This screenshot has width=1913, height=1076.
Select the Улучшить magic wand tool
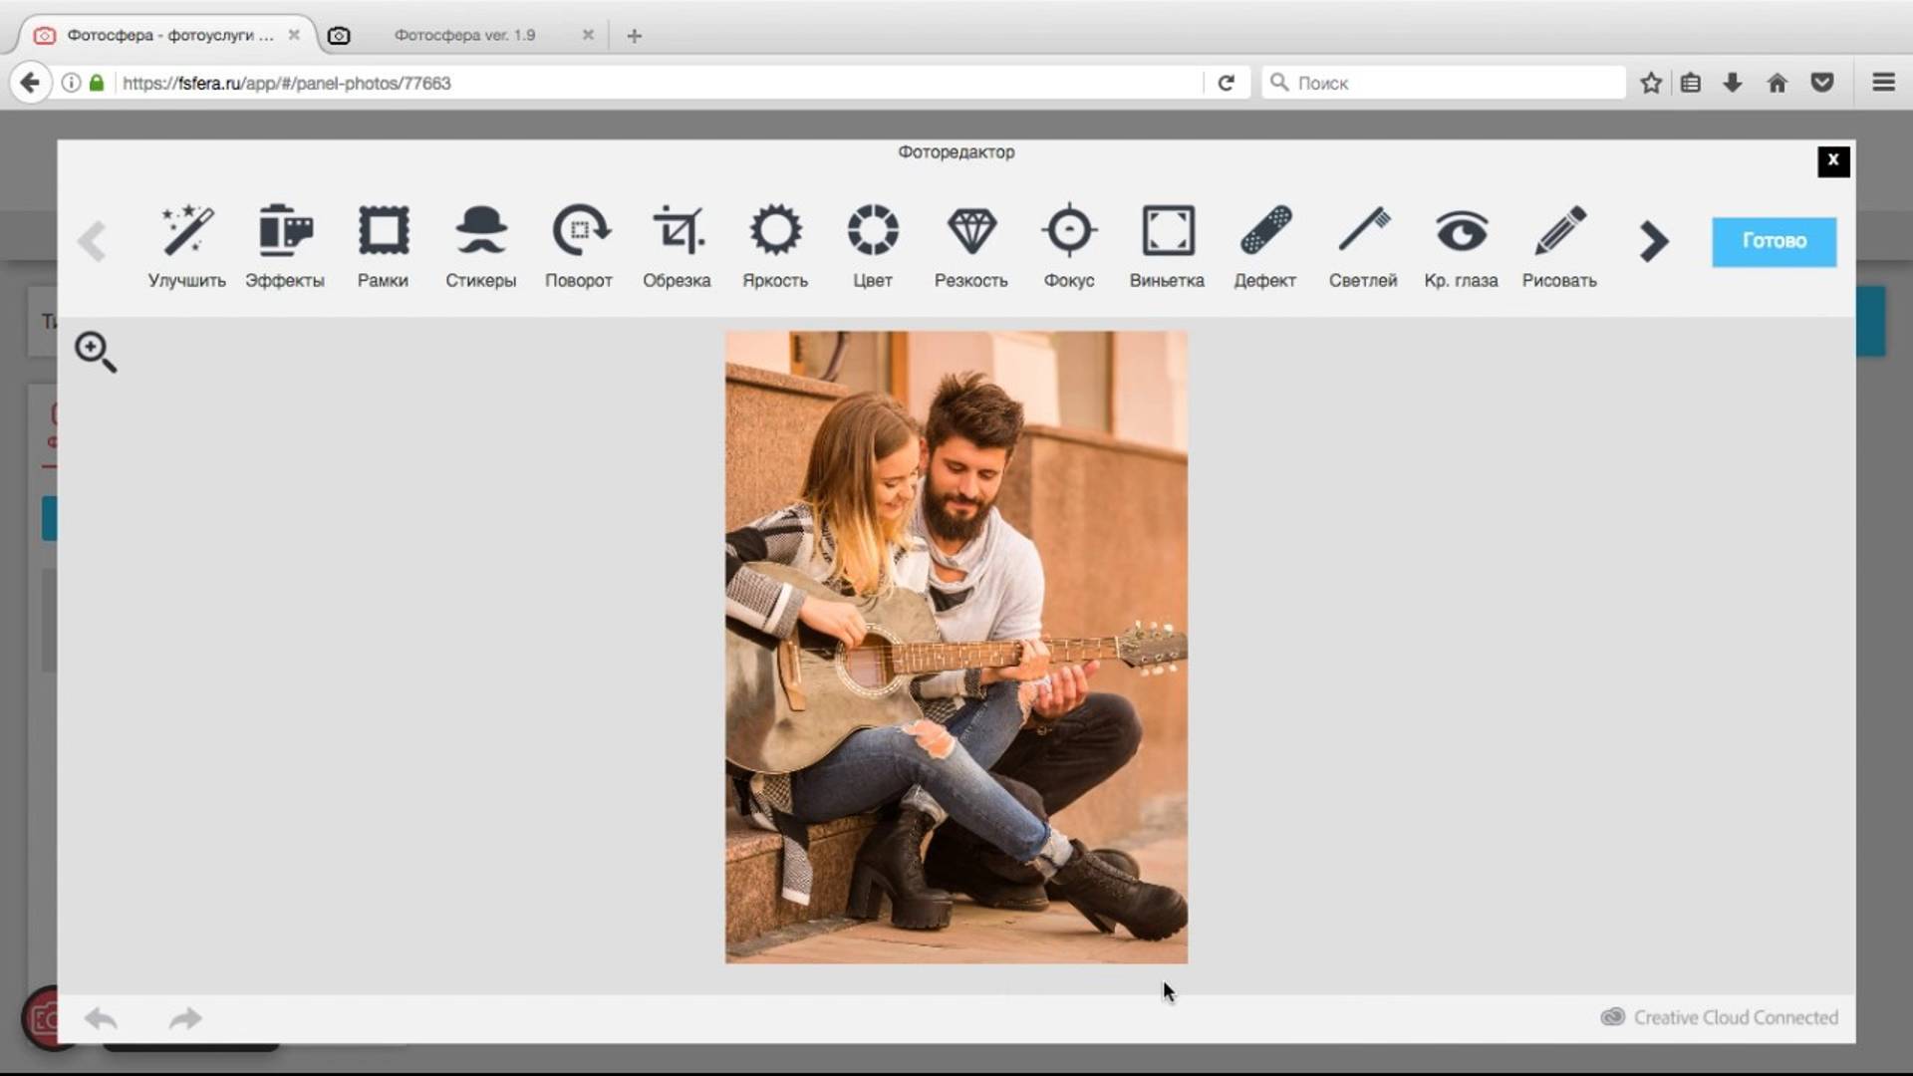click(x=187, y=245)
